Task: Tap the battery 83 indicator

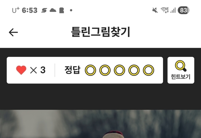Action: (183, 10)
